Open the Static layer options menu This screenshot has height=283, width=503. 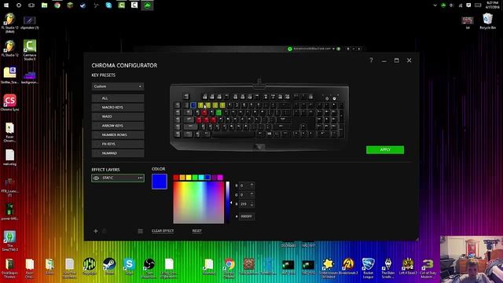click(140, 178)
